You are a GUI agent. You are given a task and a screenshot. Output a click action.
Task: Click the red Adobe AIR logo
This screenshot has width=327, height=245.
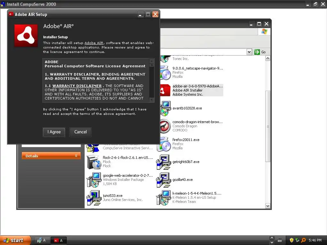[26, 36]
